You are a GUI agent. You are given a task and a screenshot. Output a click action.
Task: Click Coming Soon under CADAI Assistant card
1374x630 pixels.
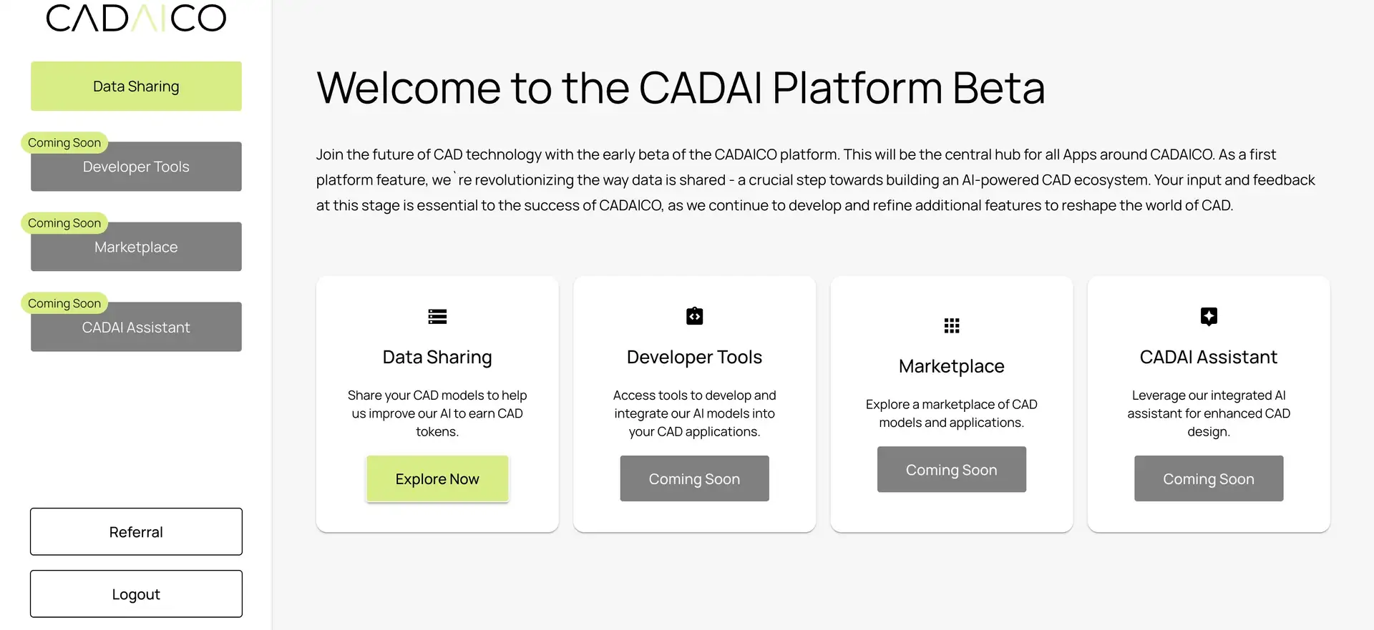tap(1209, 478)
